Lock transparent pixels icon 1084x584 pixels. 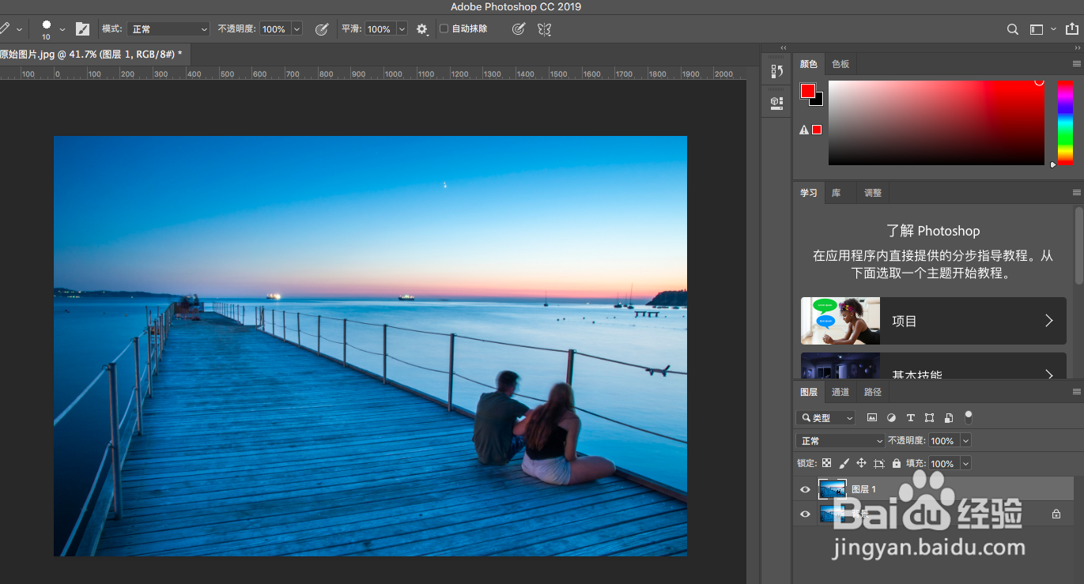coord(826,463)
